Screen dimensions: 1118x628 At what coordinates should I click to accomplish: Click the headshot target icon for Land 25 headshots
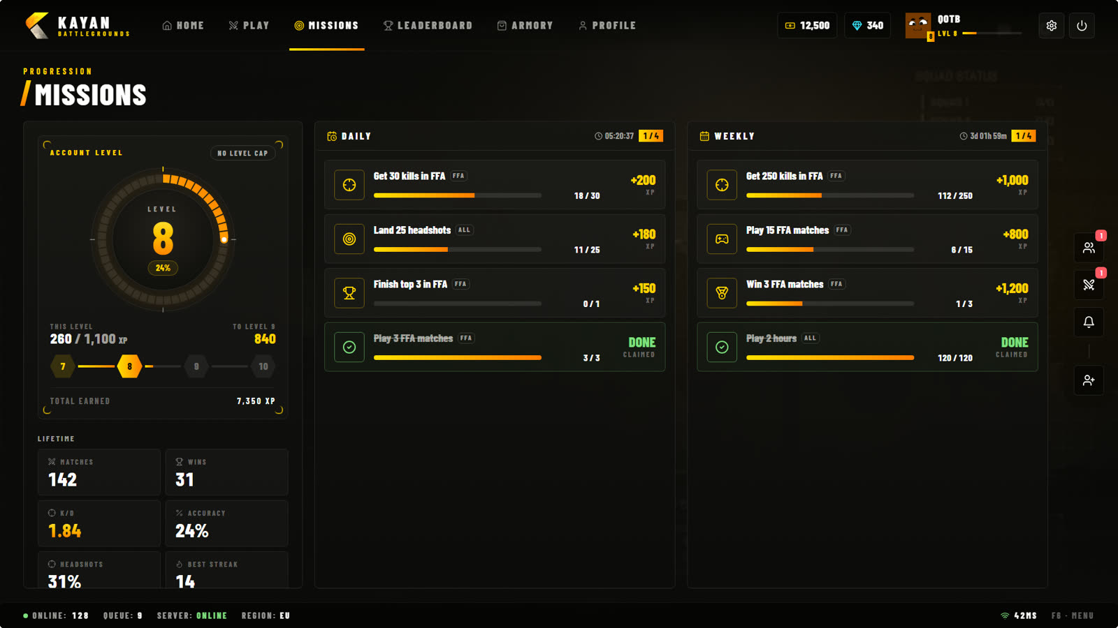349,239
